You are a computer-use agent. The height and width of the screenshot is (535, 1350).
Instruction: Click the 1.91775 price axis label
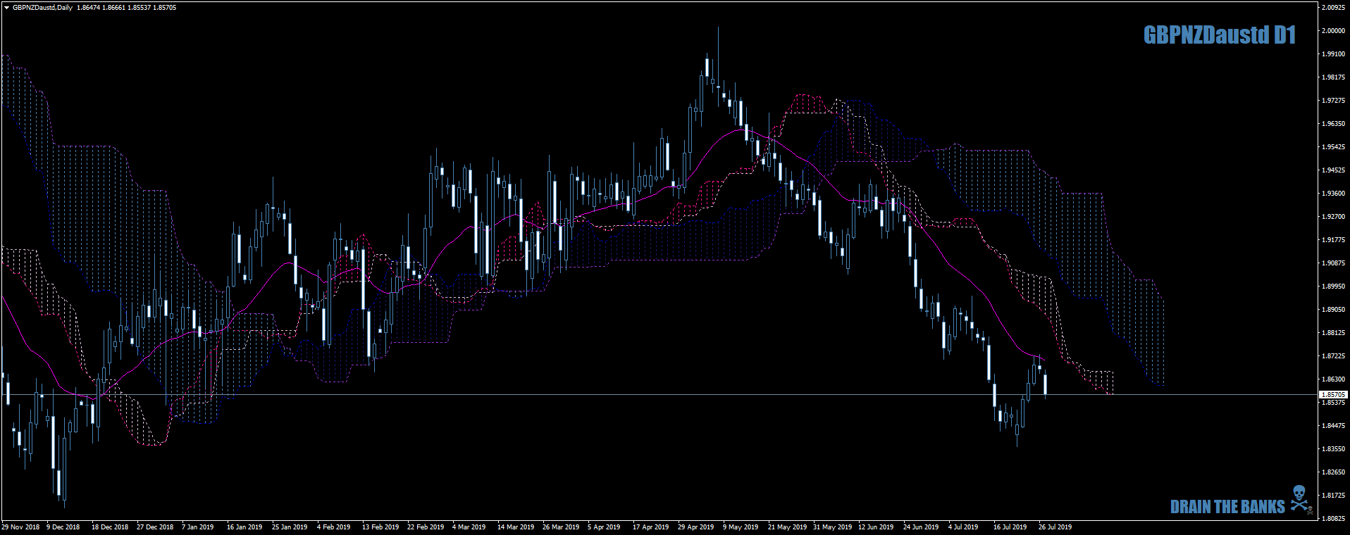tap(1333, 240)
